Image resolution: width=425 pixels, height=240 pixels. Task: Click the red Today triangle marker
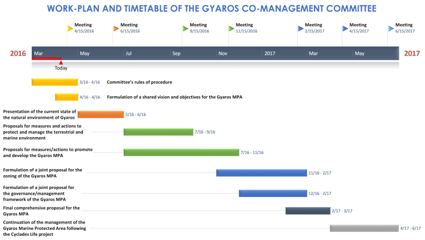[61, 62]
